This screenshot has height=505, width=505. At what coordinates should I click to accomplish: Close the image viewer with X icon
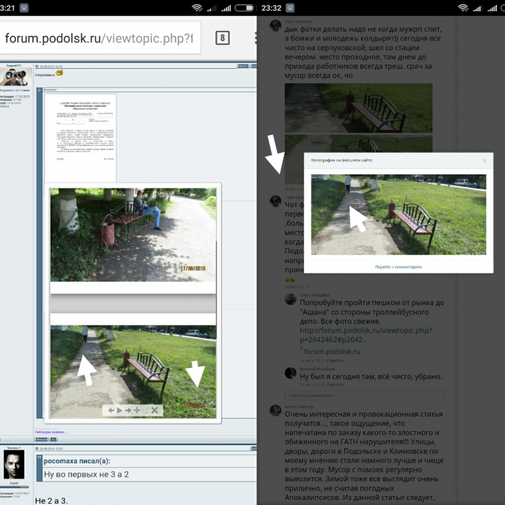(x=155, y=410)
